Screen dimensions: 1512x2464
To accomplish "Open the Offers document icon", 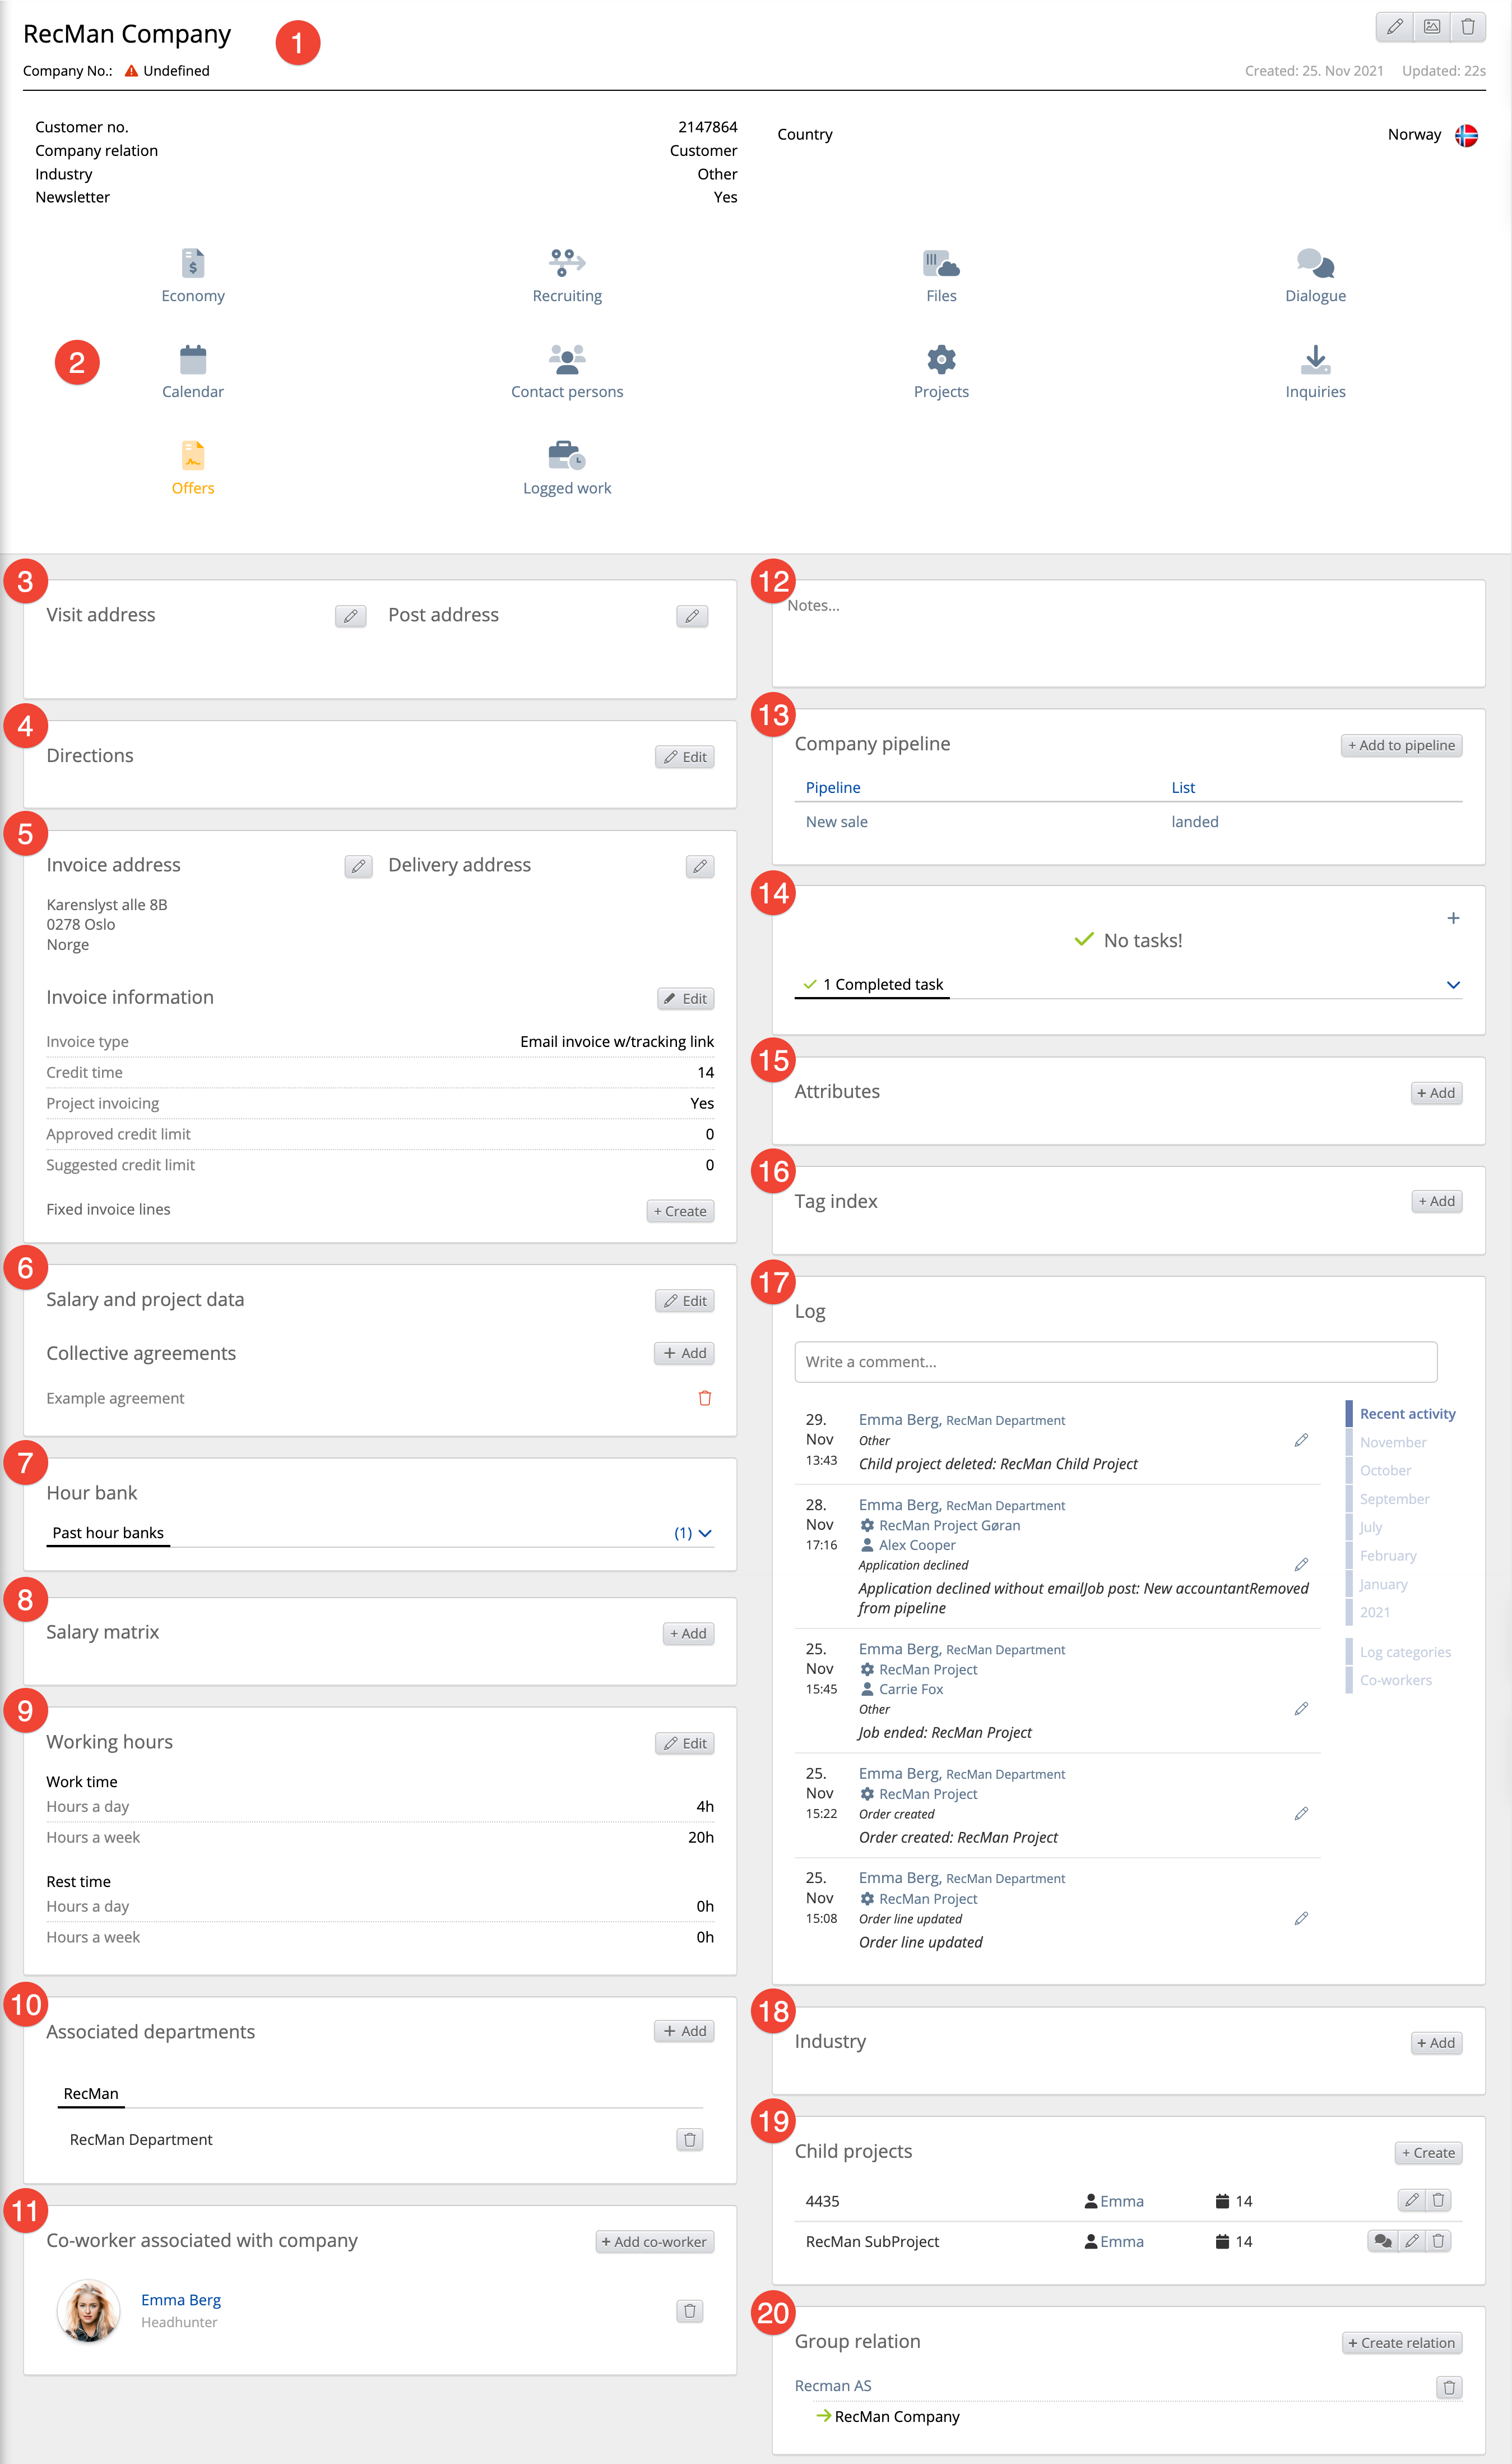I will 193,456.
